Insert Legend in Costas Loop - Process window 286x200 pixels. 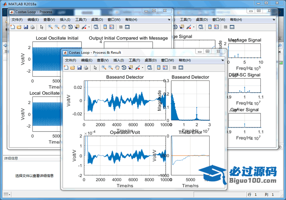tap(112, 27)
